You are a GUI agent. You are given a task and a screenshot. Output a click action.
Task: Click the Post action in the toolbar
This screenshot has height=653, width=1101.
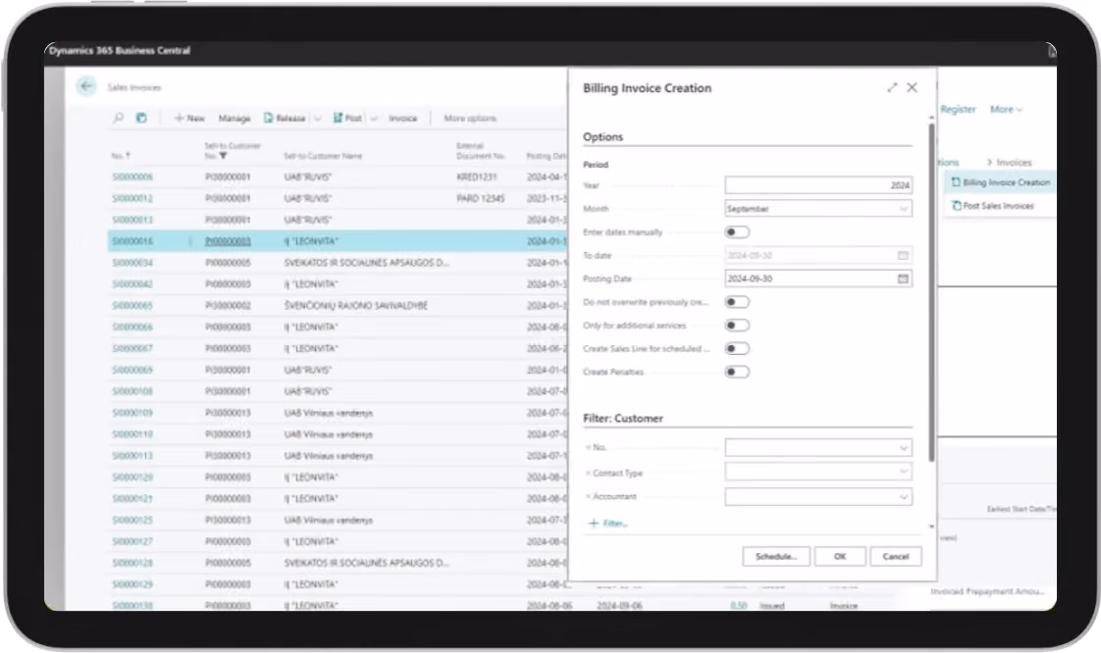(347, 118)
